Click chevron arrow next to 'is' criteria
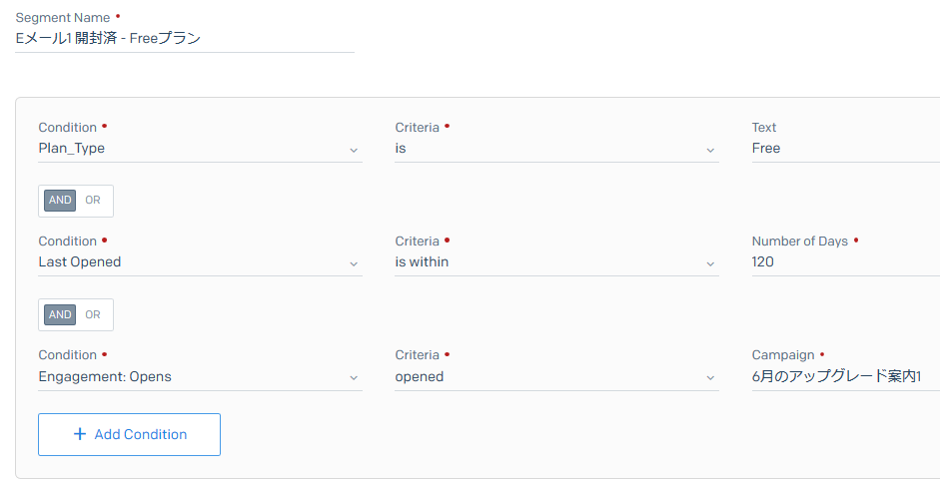Image resolution: width=940 pixels, height=486 pixels. [x=710, y=150]
